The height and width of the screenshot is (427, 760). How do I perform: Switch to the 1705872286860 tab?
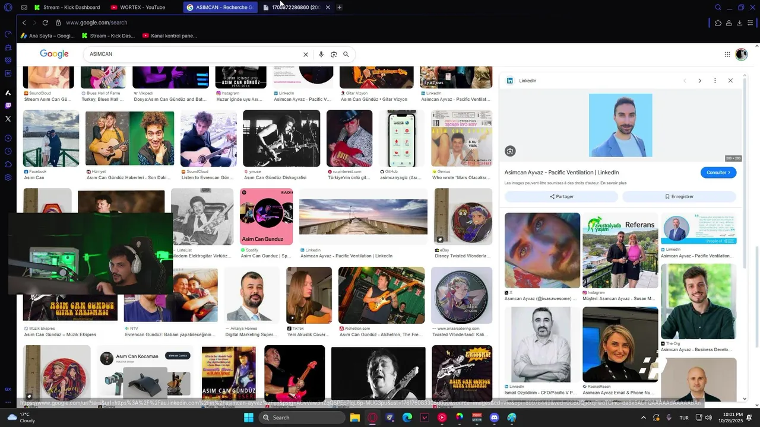(292, 7)
